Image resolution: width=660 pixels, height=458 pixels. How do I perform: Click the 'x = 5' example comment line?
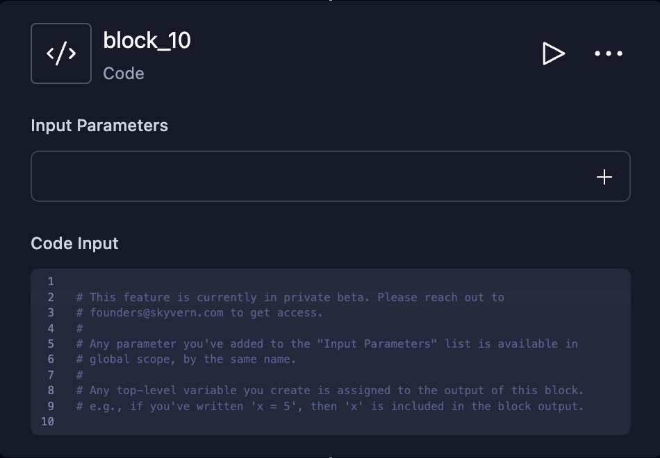[x=330, y=406]
